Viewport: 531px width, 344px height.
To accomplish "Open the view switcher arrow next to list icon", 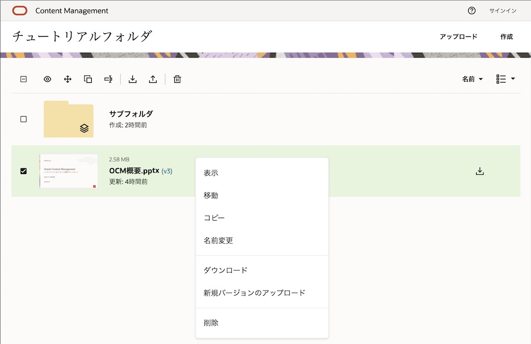I will 514,79.
